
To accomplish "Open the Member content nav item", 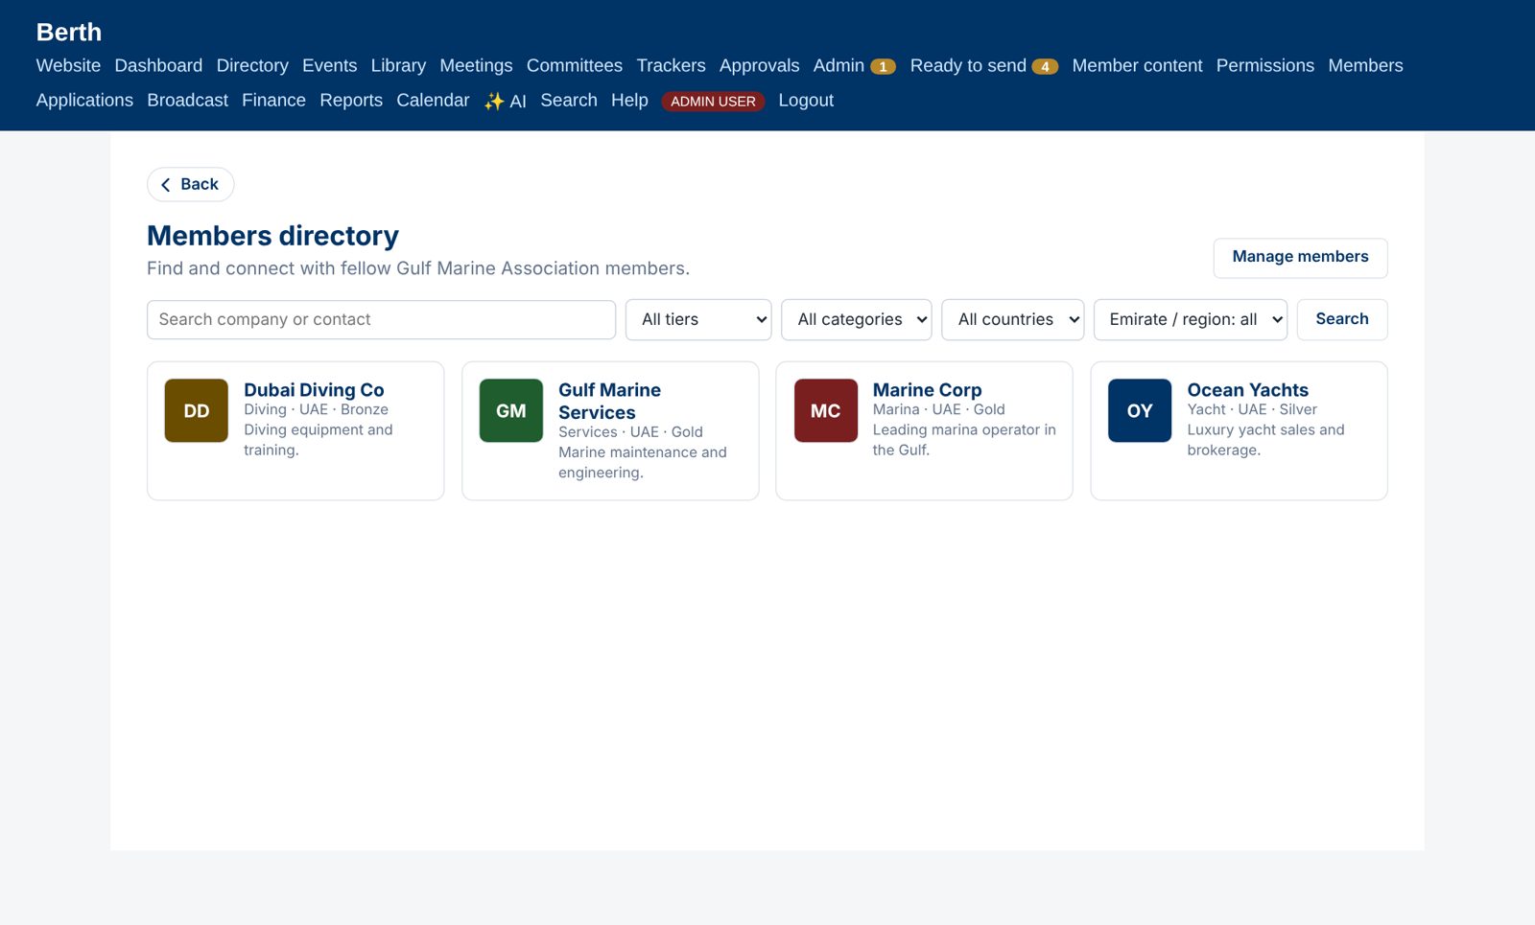I will 1137,65.
